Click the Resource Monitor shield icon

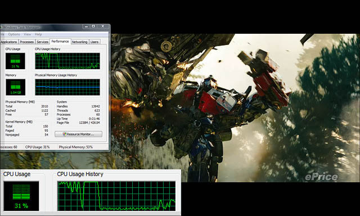(x=65, y=134)
